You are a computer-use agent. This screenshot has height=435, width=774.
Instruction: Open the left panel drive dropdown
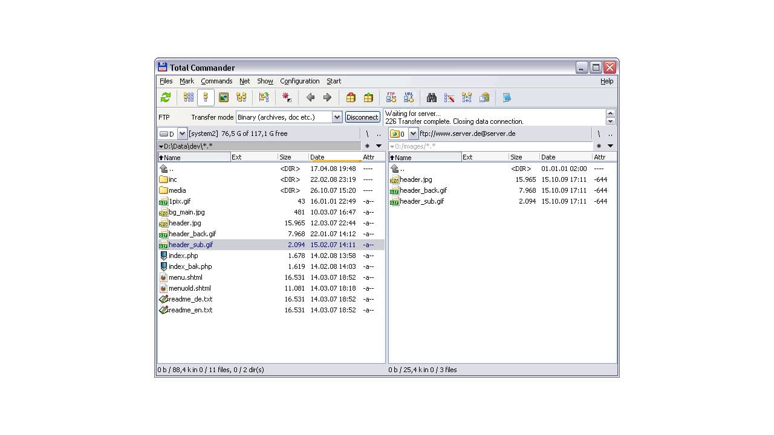point(181,134)
